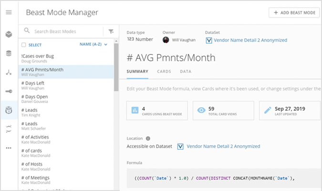The width and height of the screenshot is (322, 191).
Task: Click the list's vertical scrollbar thumb
Action: 116,67
